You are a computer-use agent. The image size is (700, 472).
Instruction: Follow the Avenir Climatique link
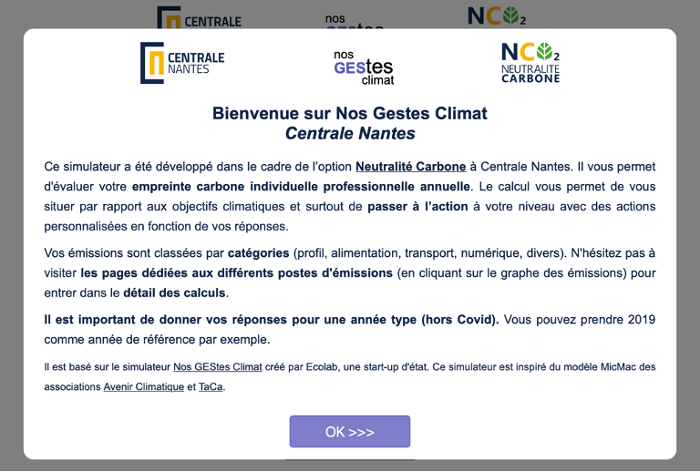144,386
